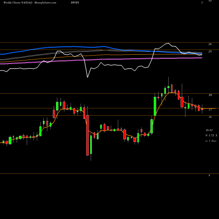Select the 16 price axis label

[210, 117]
